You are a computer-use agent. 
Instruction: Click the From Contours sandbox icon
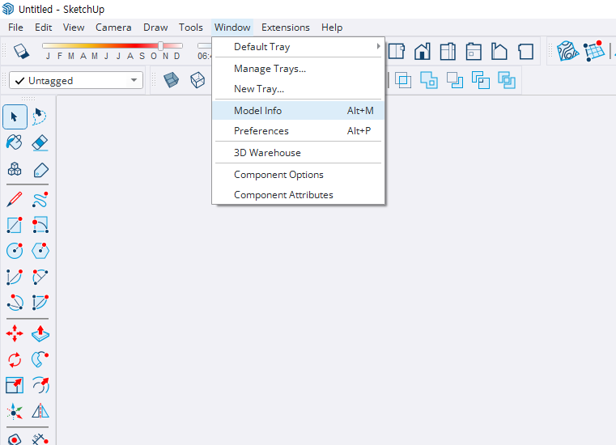pyautogui.click(x=567, y=51)
